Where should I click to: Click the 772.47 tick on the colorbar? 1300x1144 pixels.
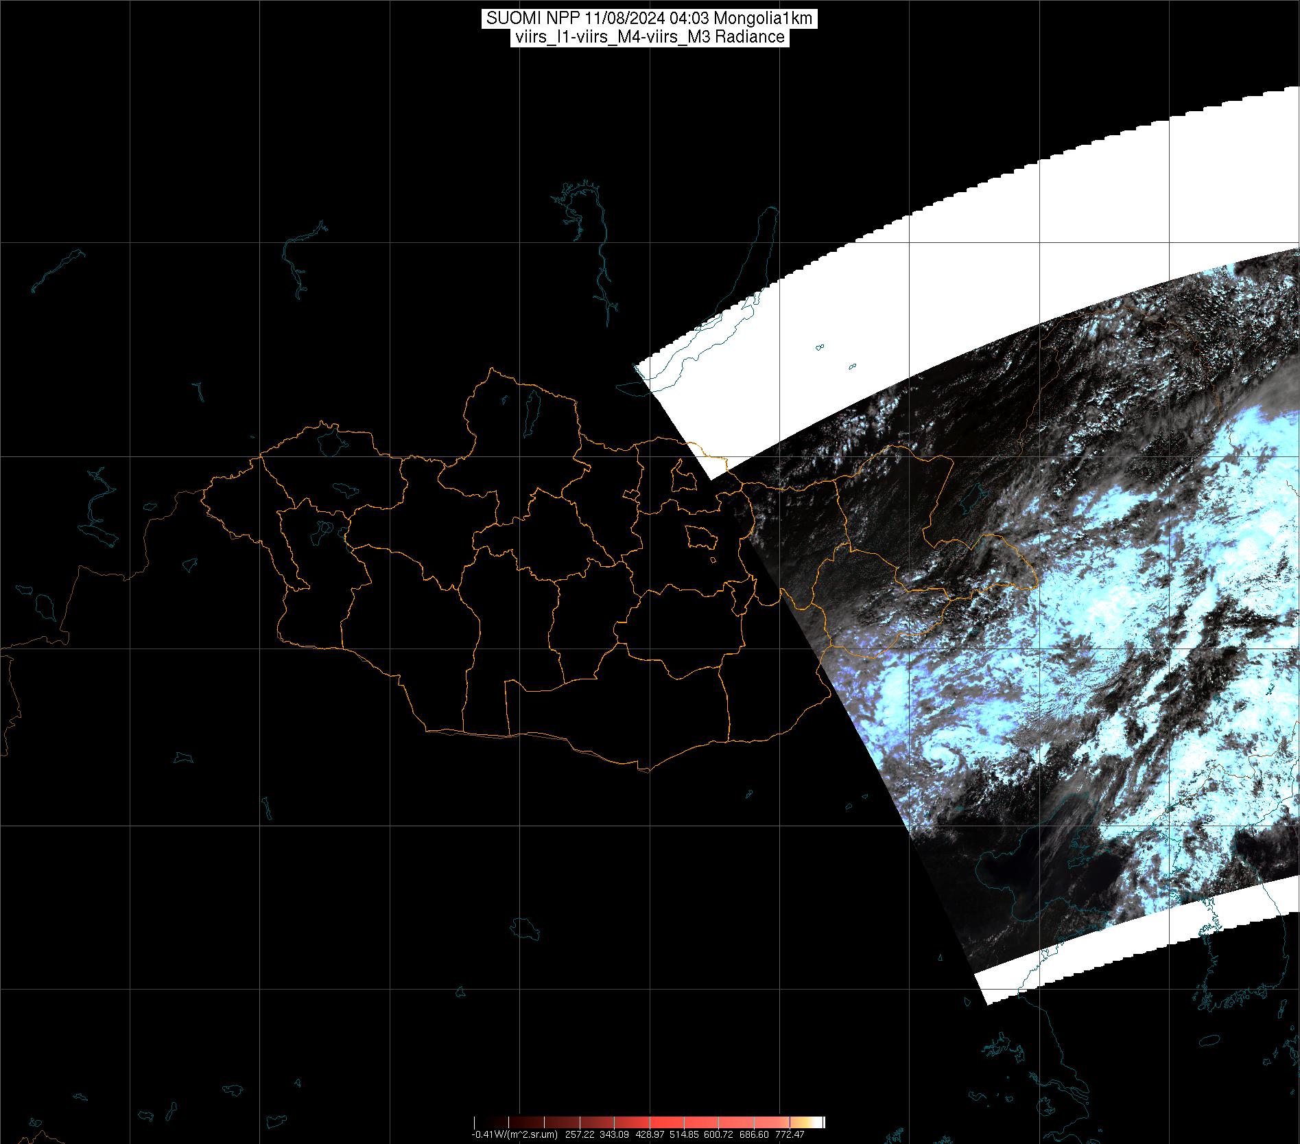click(790, 1134)
